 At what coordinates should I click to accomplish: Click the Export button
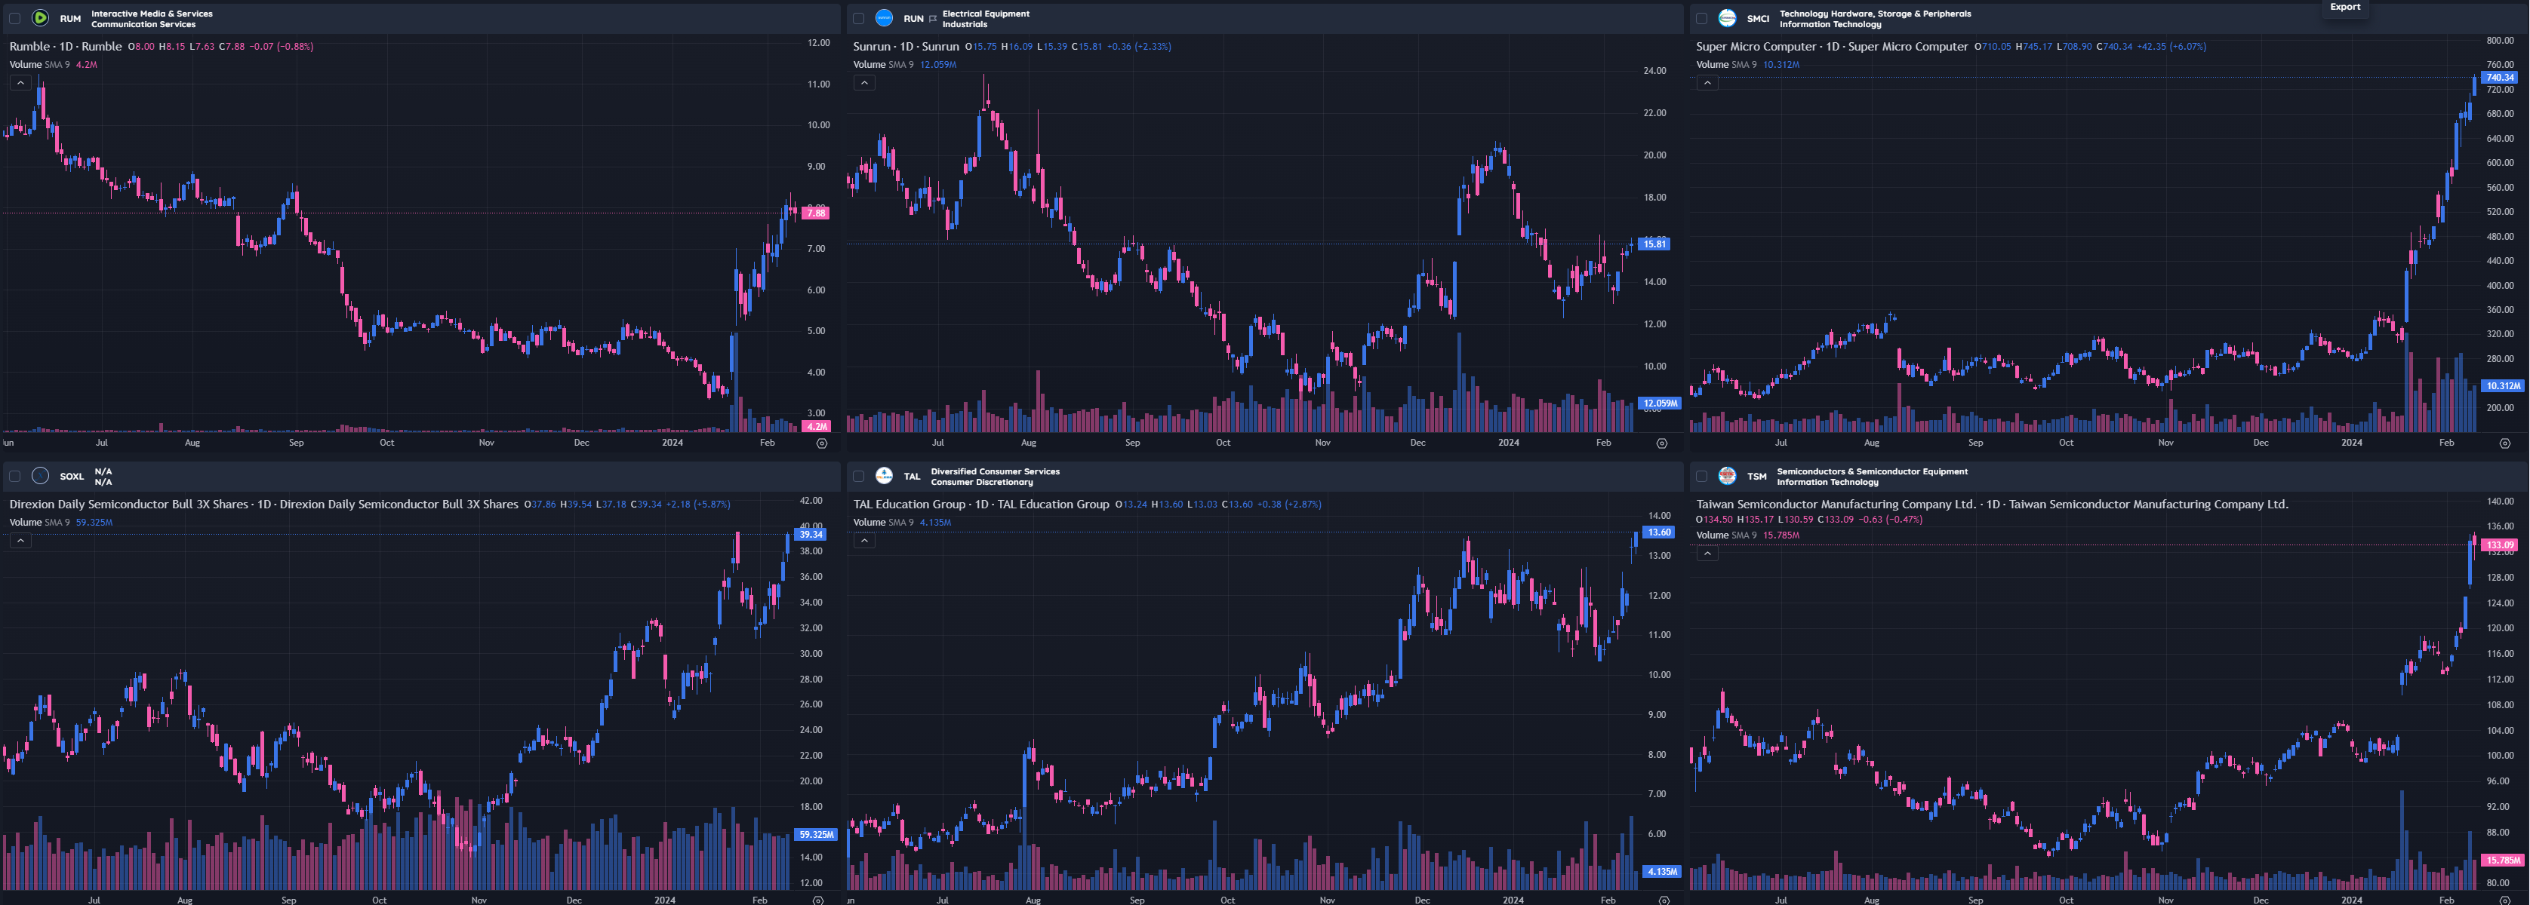pyautogui.click(x=2345, y=7)
